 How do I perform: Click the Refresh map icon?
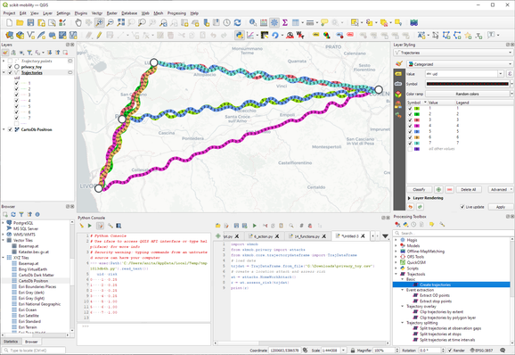(238, 22)
